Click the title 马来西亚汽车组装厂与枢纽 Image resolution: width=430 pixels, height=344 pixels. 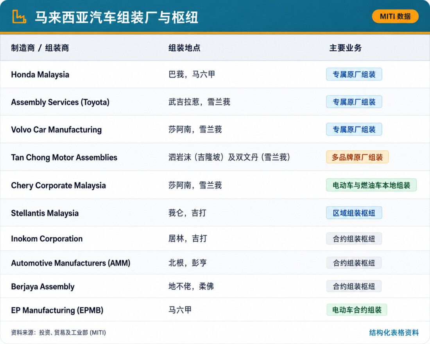pyautogui.click(x=116, y=17)
